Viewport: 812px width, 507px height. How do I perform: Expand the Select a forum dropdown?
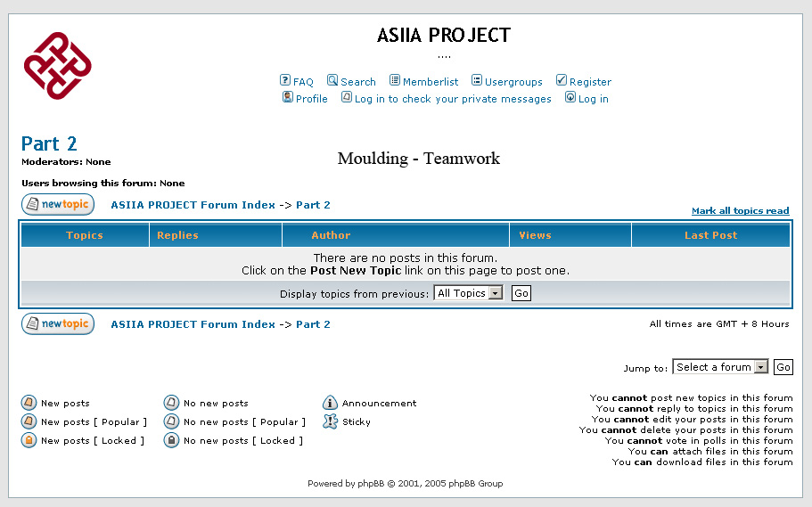click(720, 367)
